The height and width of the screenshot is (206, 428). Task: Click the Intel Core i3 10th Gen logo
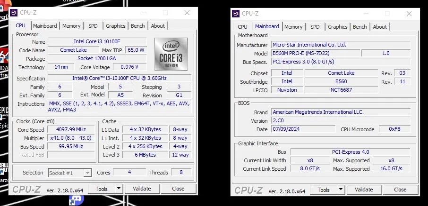171,54
